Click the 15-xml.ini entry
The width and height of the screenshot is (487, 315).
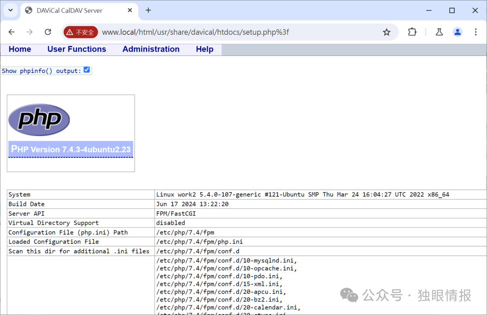[219, 284]
